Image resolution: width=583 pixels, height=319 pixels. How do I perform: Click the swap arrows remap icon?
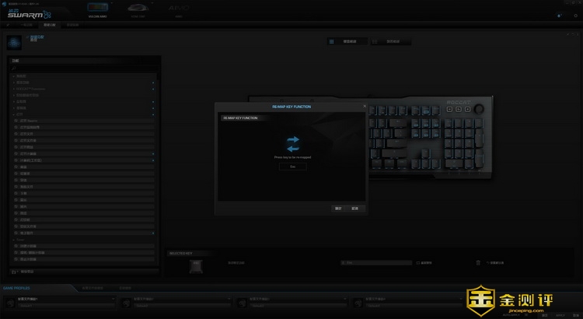(292, 143)
